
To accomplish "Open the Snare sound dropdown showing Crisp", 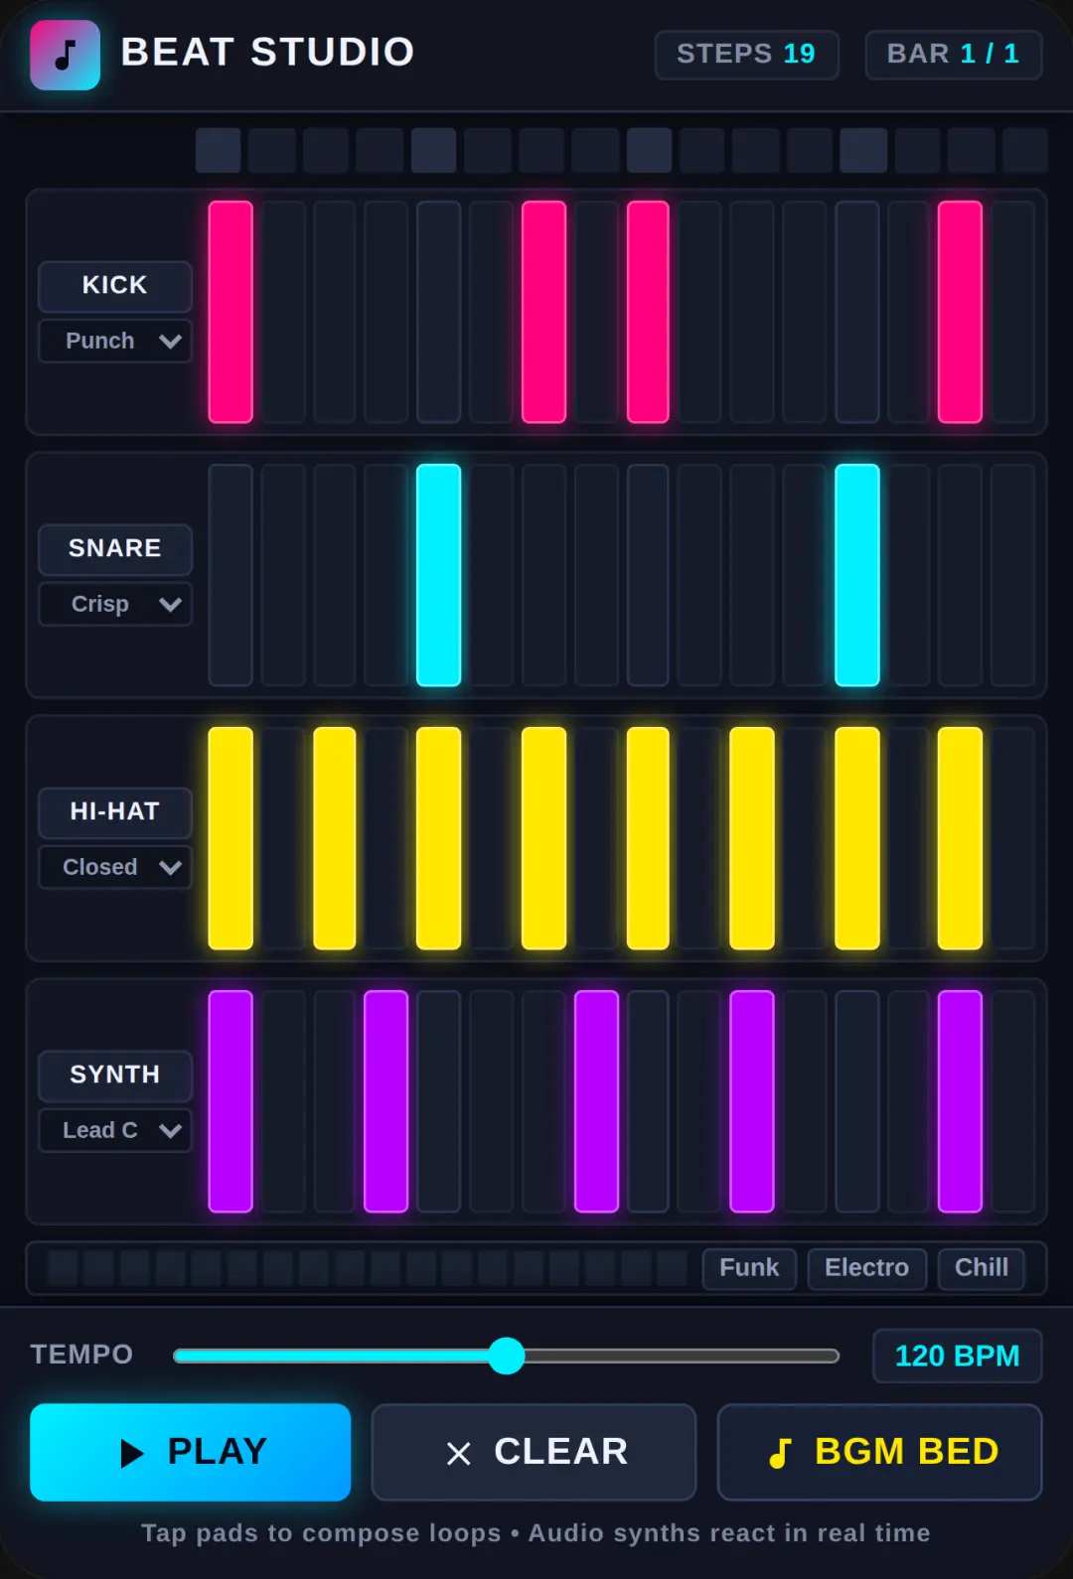I will (115, 604).
